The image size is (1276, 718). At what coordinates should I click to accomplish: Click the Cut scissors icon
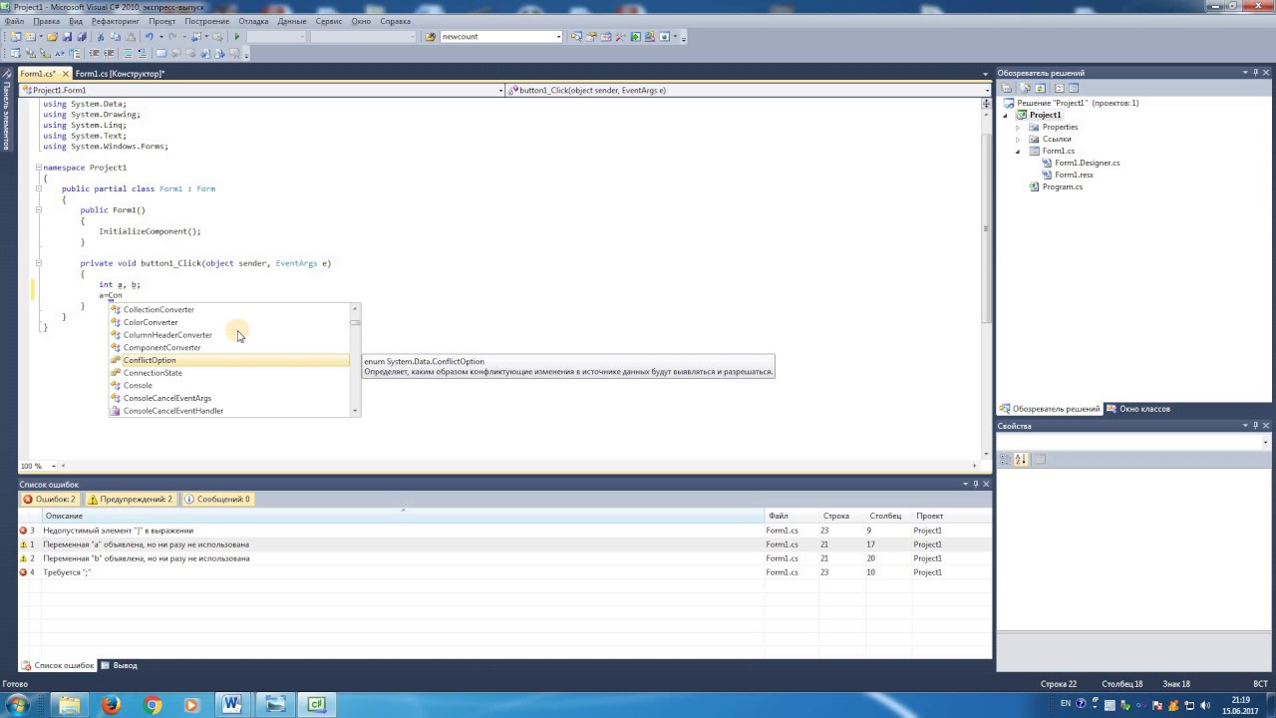click(102, 37)
